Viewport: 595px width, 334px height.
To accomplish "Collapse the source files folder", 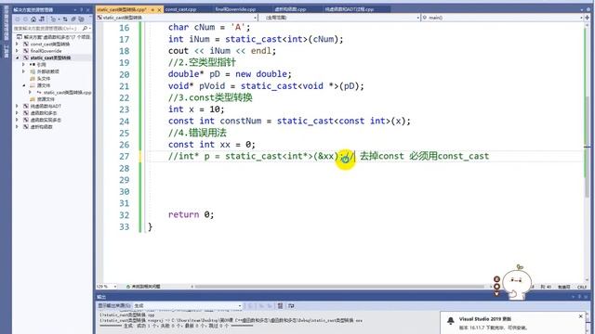I will (x=24, y=85).
